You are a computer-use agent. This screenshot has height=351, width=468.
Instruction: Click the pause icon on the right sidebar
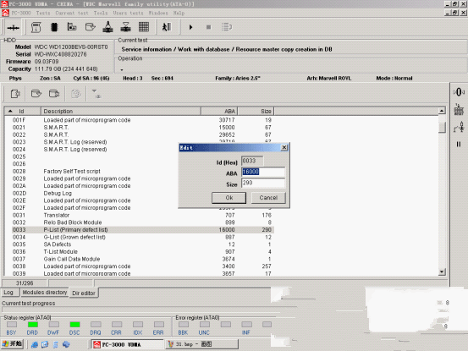459,145
